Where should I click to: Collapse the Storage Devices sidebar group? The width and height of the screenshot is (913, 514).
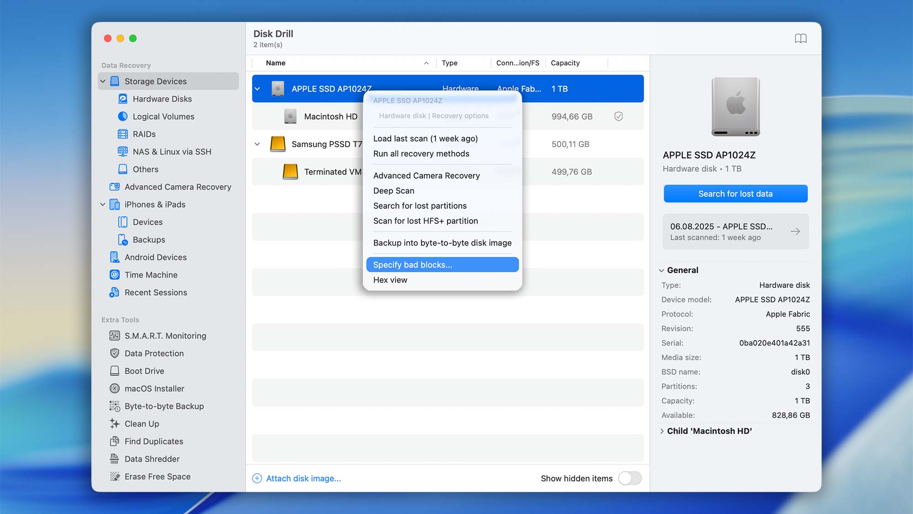point(103,81)
